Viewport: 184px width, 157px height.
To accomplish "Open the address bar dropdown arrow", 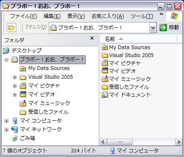I will click(153, 27).
